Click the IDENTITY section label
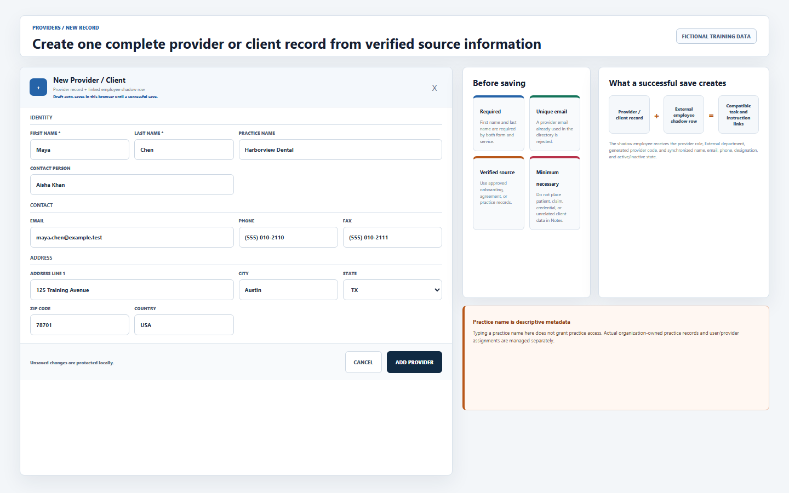 (x=41, y=118)
